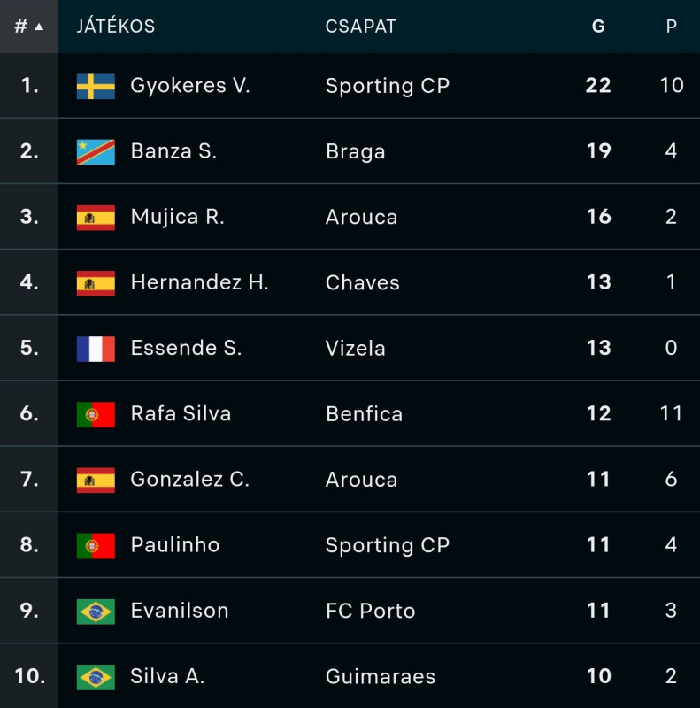Click the CSAPAT column header
Image resolution: width=700 pixels, height=708 pixels.
pyautogui.click(x=360, y=27)
